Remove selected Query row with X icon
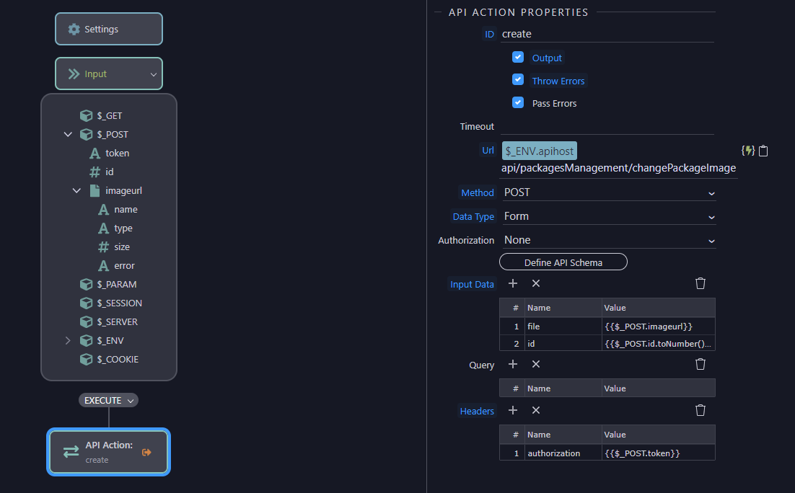The image size is (795, 493). (536, 364)
